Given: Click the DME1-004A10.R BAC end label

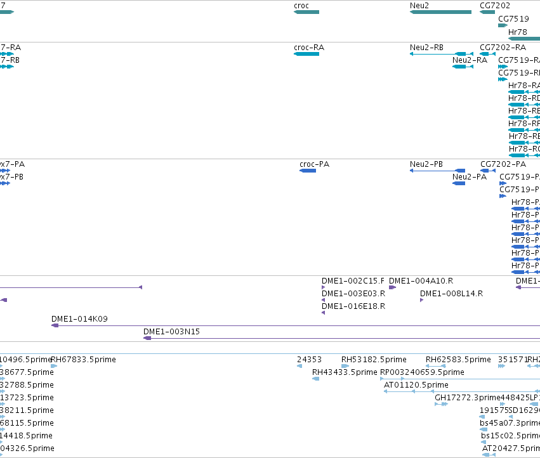Looking at the screenshot, I should (x=421, y=281).
